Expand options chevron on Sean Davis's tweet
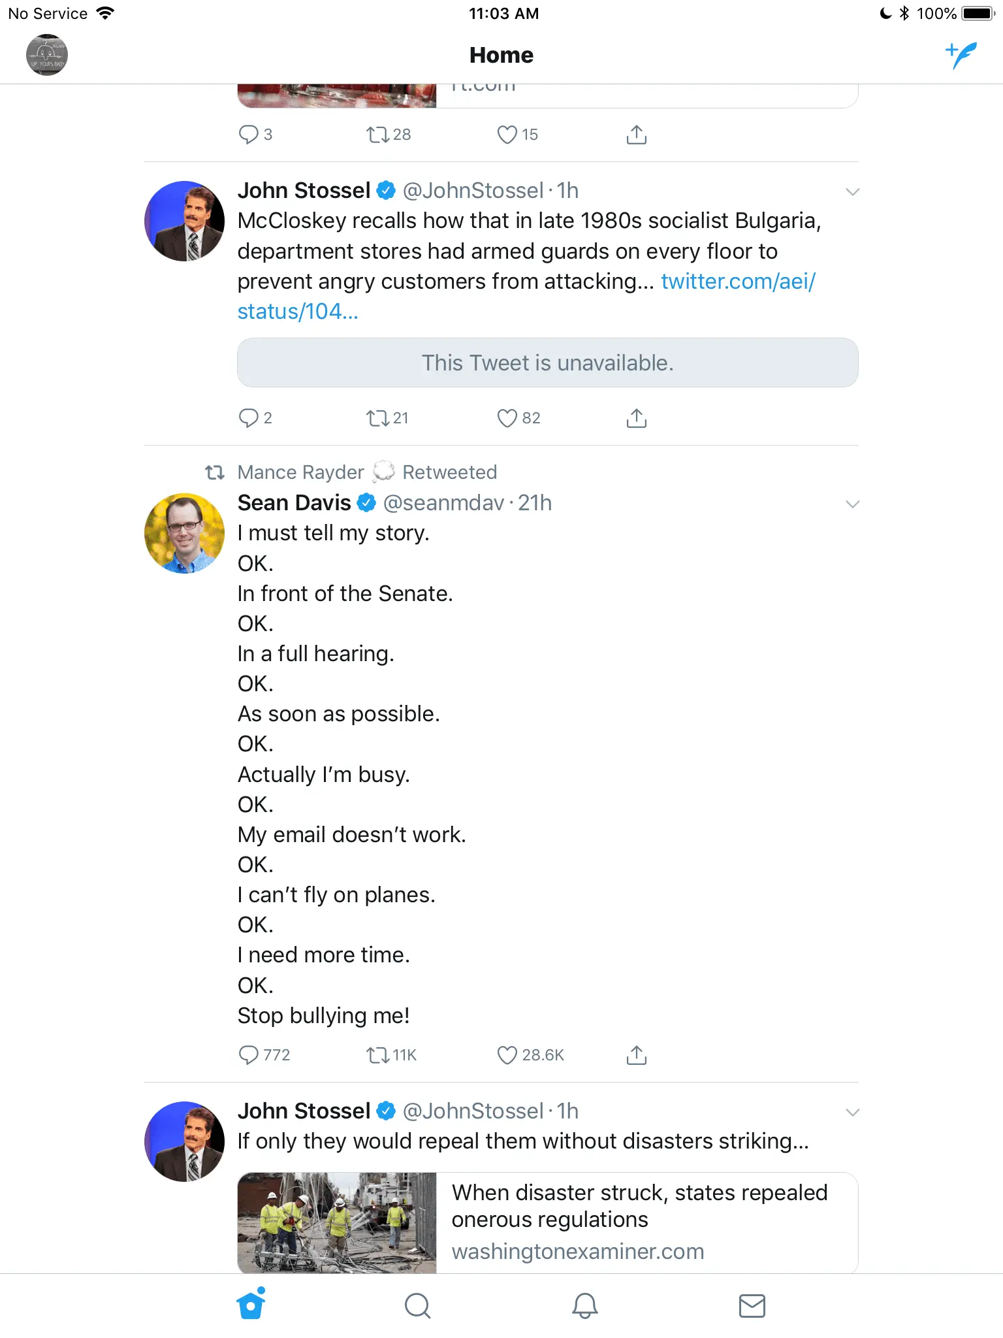The image size is (1003, 1338). pyautogui.click(x=852, y=504)
